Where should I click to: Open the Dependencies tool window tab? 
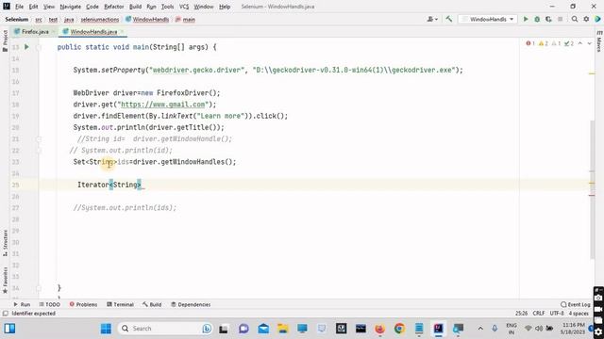[x=191, y=304]
